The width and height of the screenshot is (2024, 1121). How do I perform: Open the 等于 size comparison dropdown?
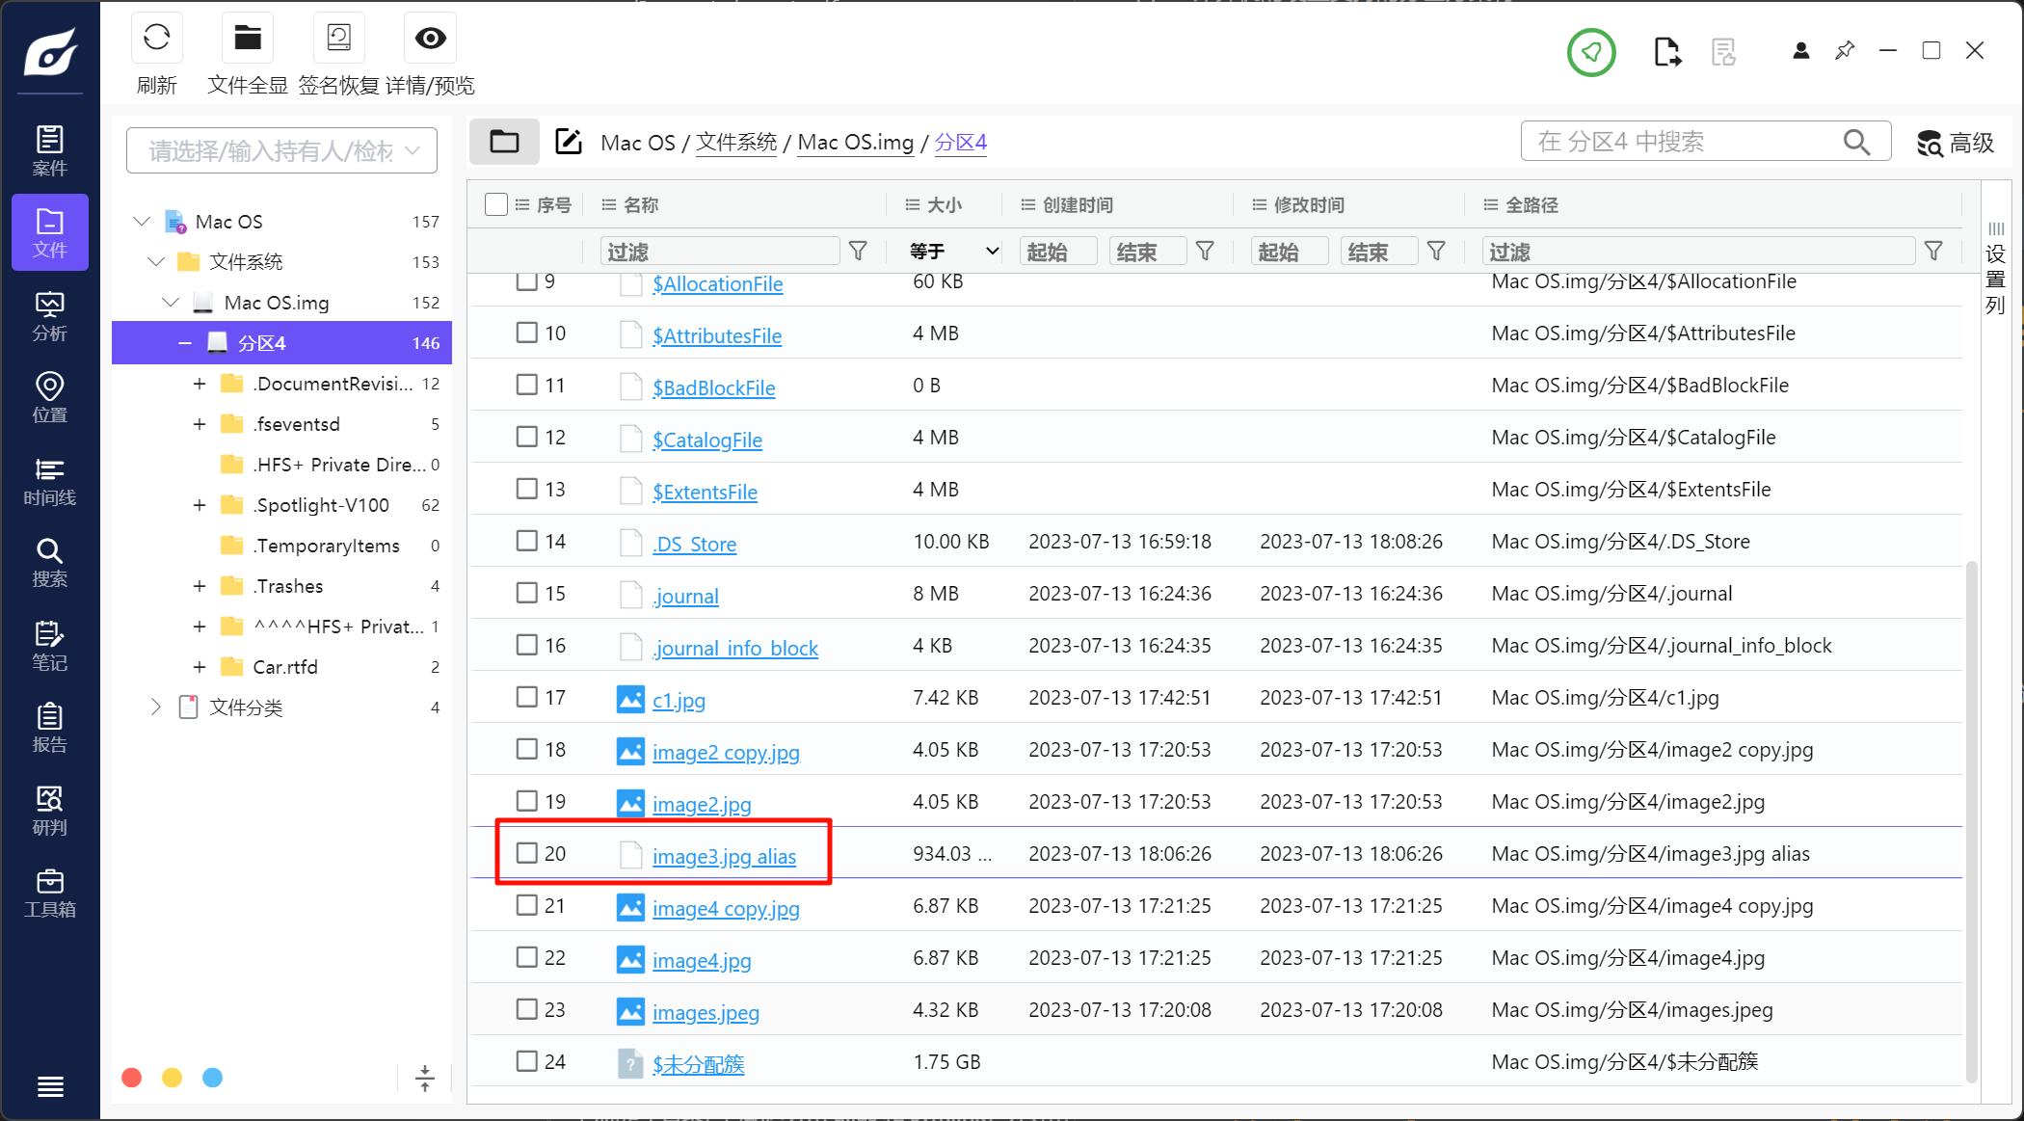pyautogui.click(x=952, y=252)
